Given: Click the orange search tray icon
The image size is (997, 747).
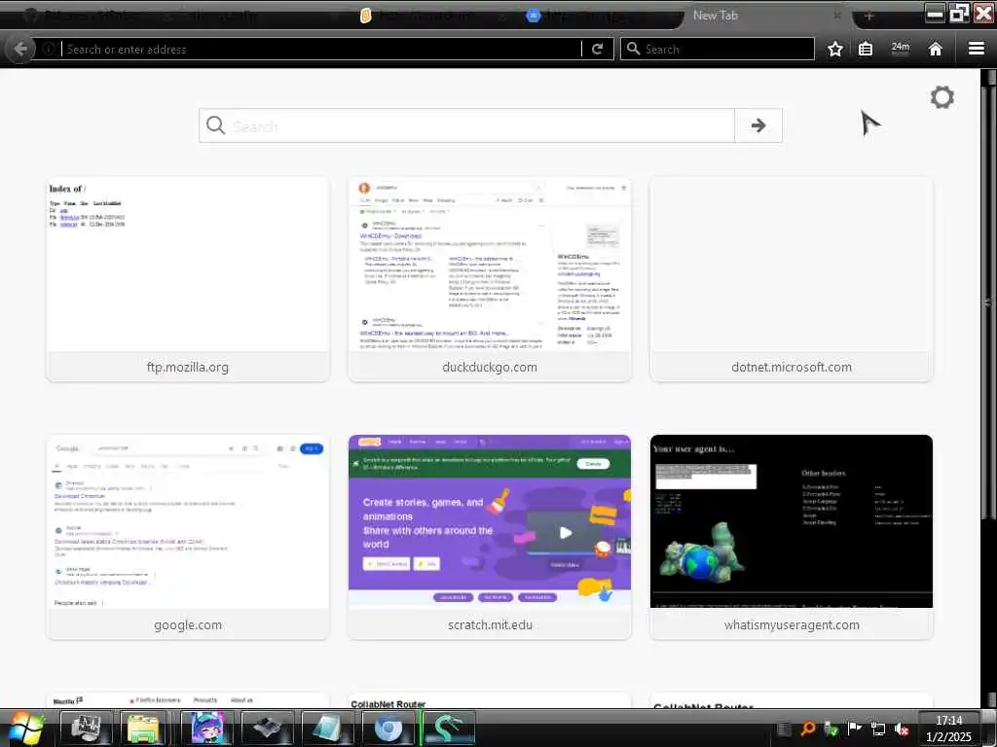Looking at the screenshot, I should pos(808,729).
